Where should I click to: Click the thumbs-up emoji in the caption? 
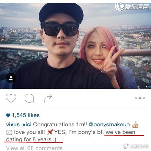pos(135,125)
